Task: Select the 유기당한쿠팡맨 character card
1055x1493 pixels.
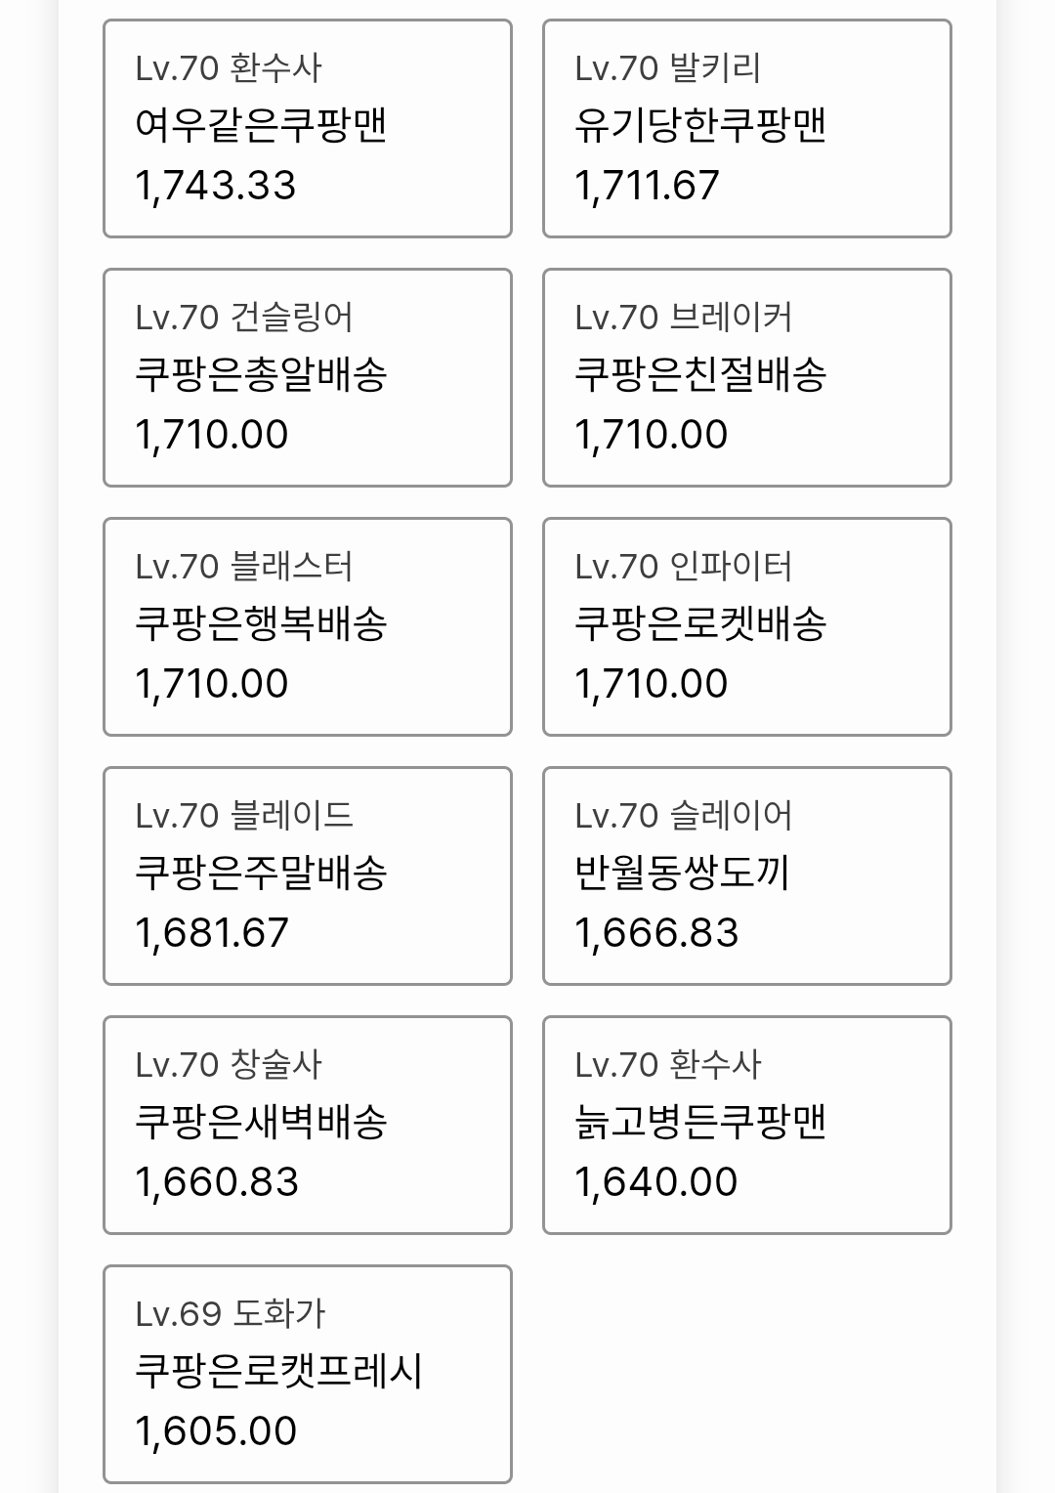Action: [746, 128]
